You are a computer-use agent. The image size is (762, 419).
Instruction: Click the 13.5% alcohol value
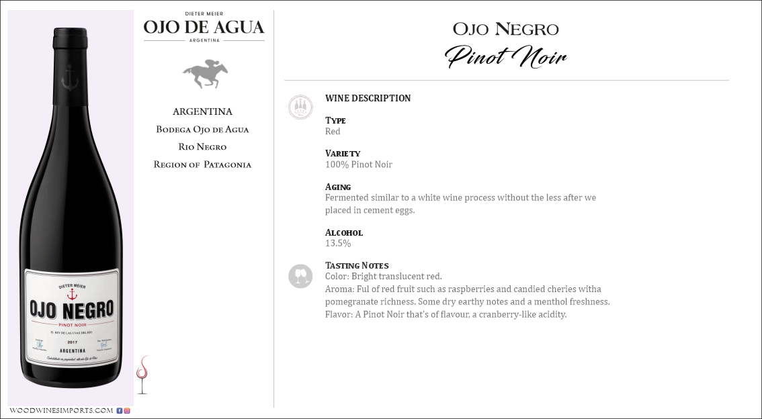click(x=338, y=244)
